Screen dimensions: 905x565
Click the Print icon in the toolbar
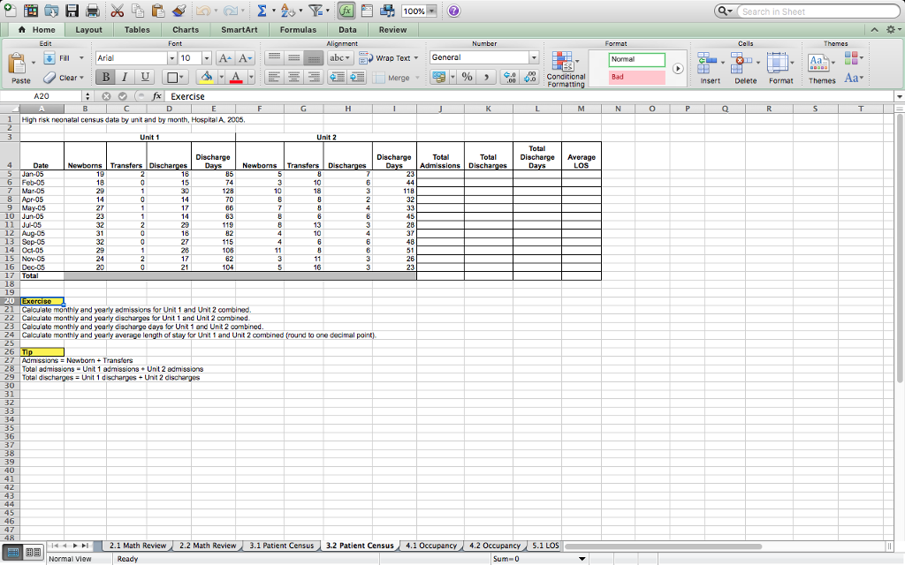tap(93, 11)
